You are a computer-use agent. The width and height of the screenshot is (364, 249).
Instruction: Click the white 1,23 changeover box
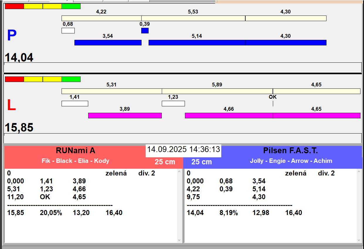173,103
